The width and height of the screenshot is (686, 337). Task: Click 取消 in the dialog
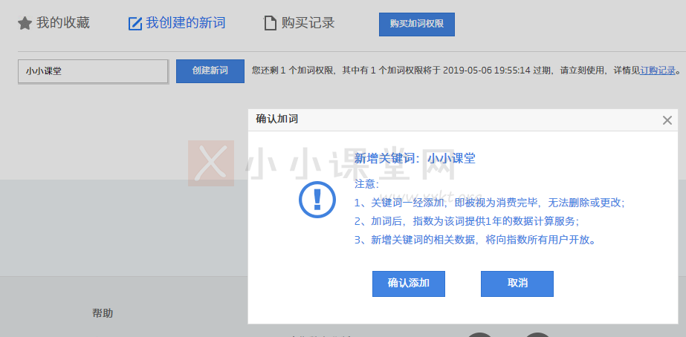[517, 284]
